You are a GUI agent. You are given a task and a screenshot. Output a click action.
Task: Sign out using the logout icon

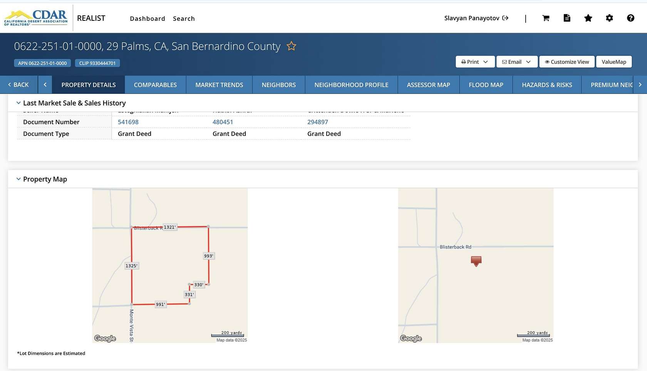506,18
